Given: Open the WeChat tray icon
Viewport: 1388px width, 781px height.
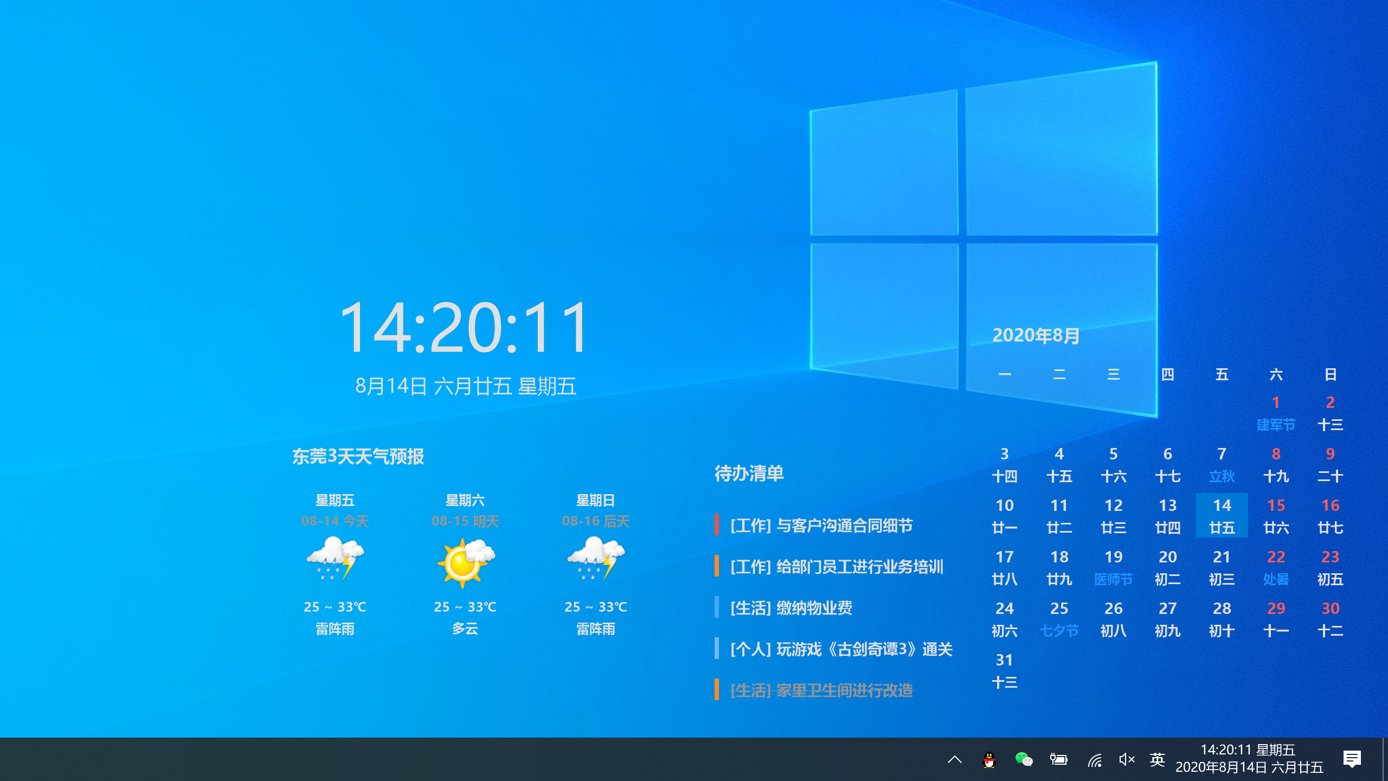Looking at the screenshot, I should coord(1024,759).
